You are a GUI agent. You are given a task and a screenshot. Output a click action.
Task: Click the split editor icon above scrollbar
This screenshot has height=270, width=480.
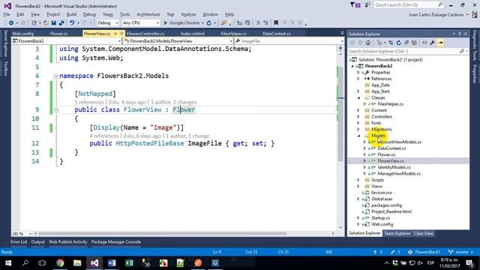[x=340, y=48]
